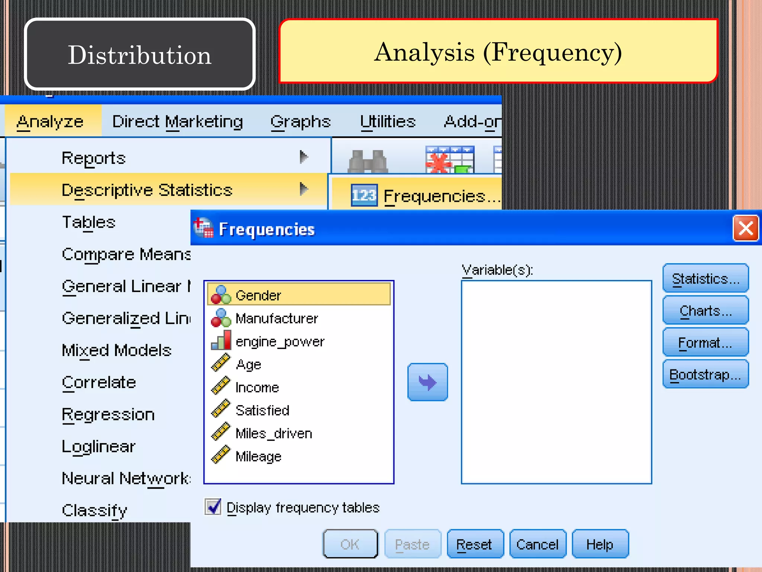Screen dimensions: 762x572
Task: Click the Paste button
Action: [413, 544]
